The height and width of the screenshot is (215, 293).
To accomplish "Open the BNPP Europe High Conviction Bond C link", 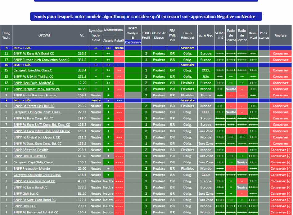I will 41,60.
